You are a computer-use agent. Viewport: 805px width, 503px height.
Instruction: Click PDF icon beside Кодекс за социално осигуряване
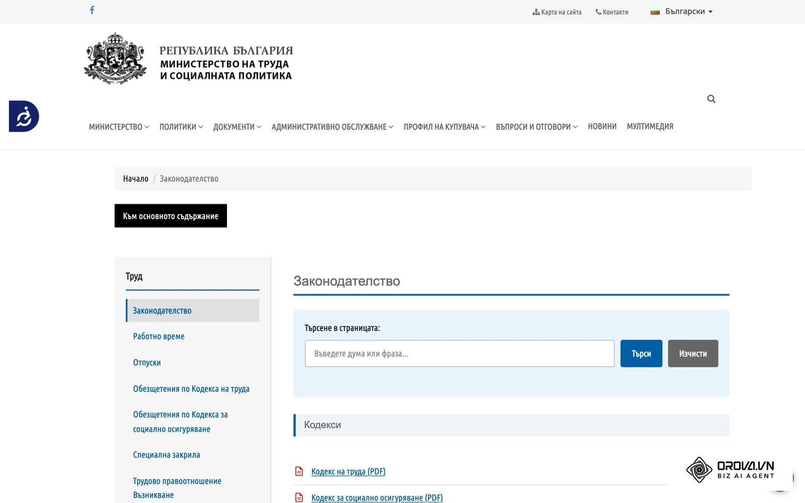coord(299,497)
